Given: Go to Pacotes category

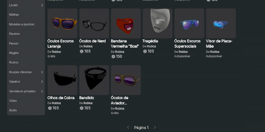Looking at the screenshot, I should click(14, 34).
